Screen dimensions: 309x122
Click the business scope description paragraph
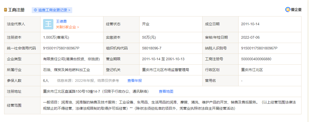(169, 106)
